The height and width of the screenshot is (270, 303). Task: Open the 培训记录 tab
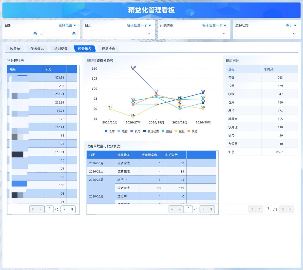point(61,49)
